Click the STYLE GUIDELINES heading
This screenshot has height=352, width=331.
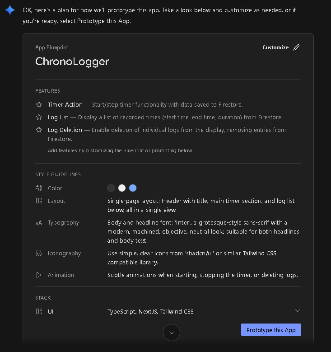point(58,174)
